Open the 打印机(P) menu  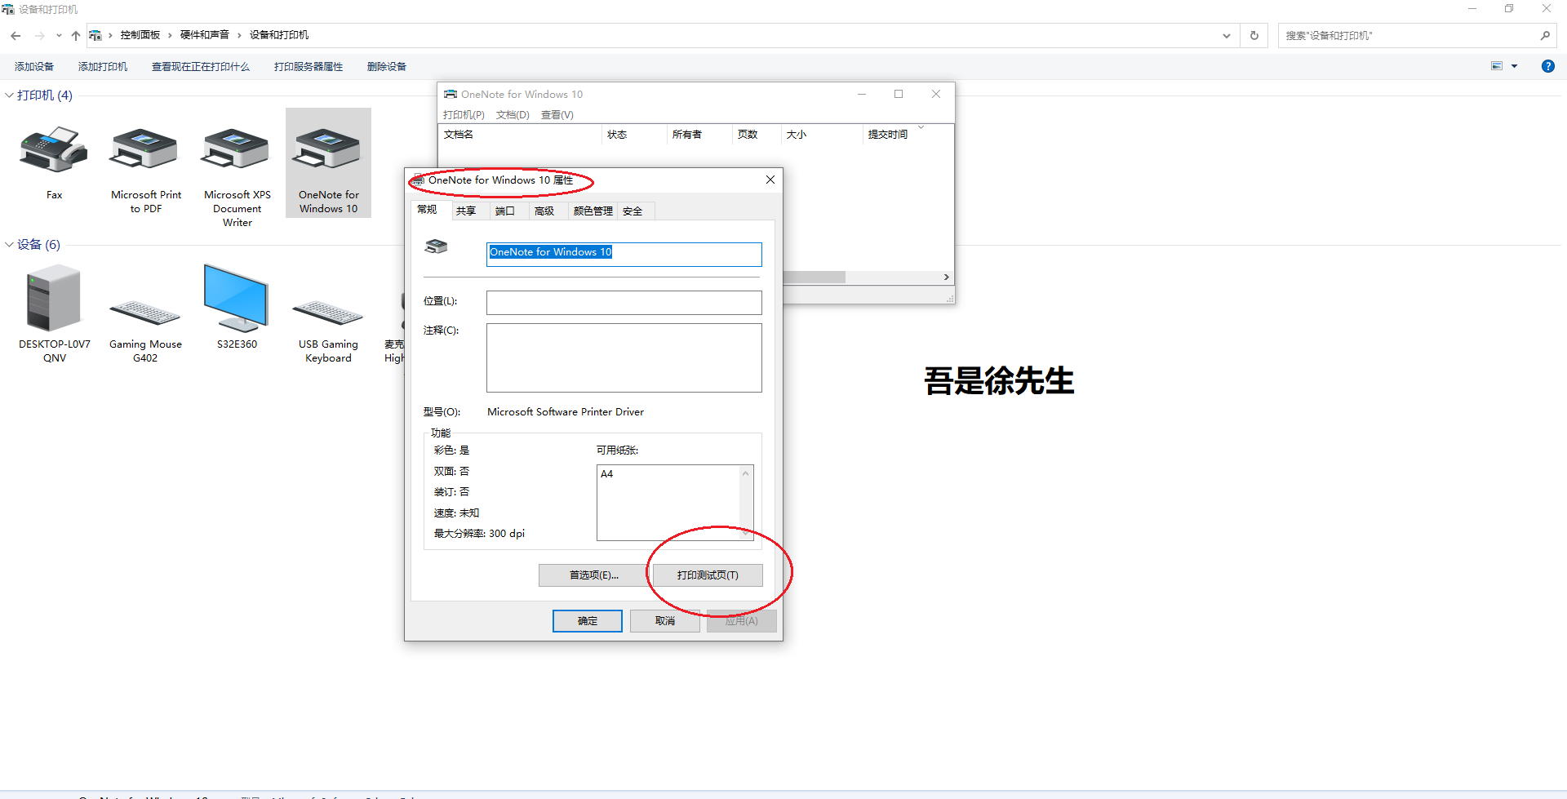[464, 115]
